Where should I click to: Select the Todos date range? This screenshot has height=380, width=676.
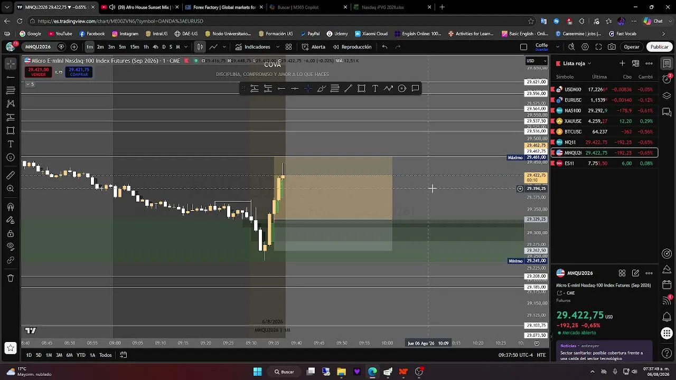coord(106,355)
